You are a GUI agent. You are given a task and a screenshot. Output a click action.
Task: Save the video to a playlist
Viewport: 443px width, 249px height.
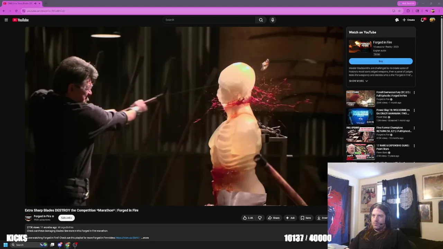pos(306,218)
